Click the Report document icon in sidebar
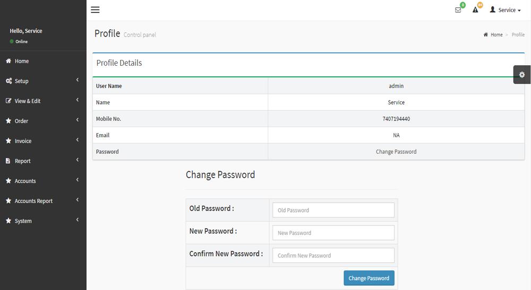Viewport: 531px width, 290px height. click(8, 161)
